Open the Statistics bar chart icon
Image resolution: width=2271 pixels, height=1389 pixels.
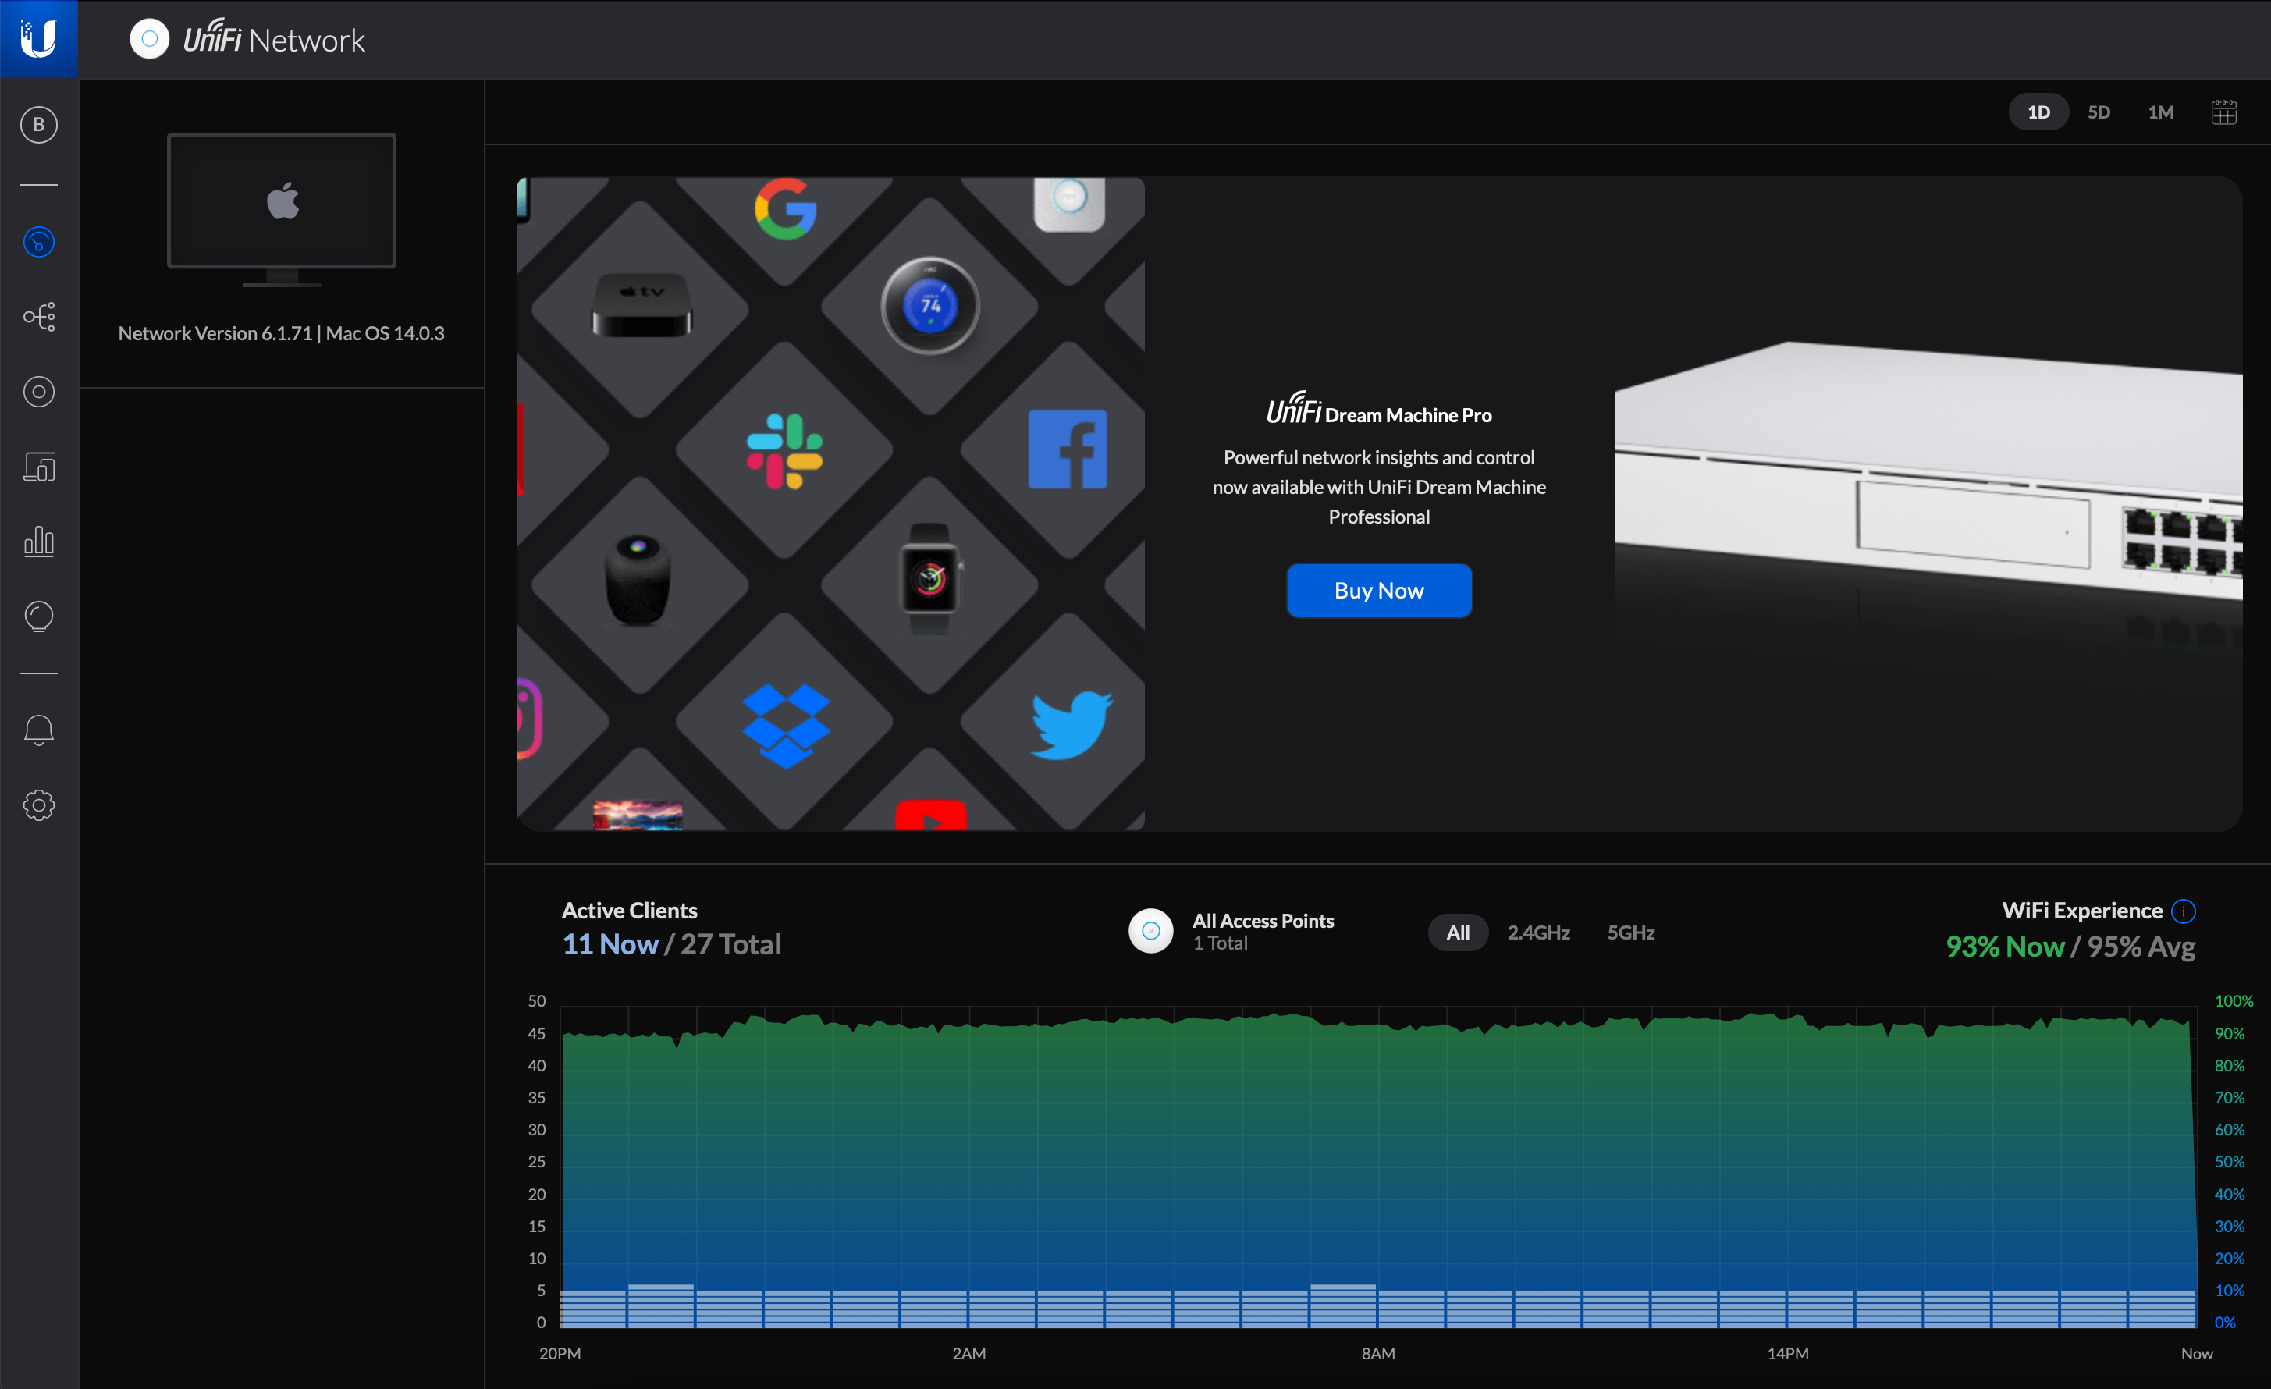pyautogui.click(x=39, y=541)
